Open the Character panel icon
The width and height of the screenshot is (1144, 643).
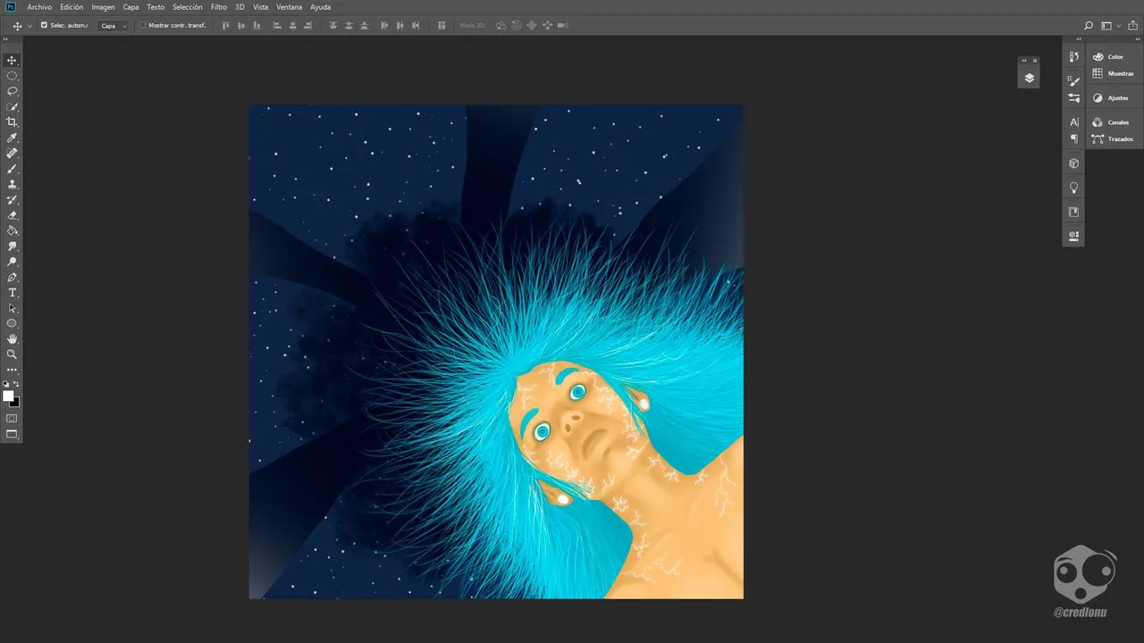click(1074, 122)
